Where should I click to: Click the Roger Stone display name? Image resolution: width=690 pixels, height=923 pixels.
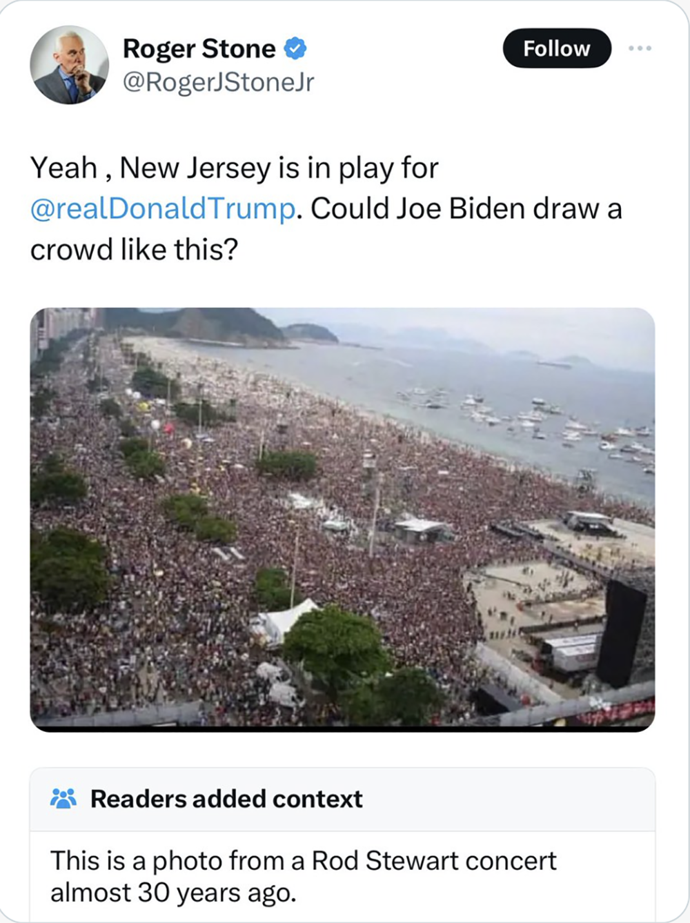click(x=199, y=49)
